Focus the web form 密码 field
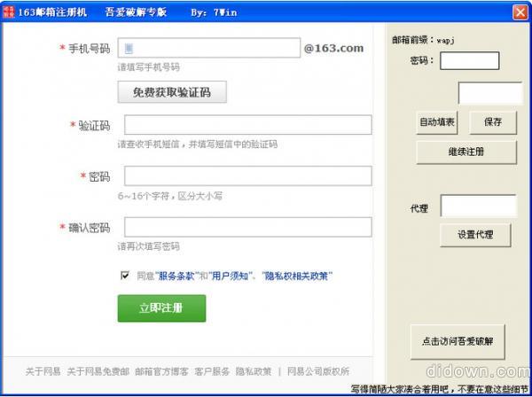532x397 pixels. (x=248, y=176)
